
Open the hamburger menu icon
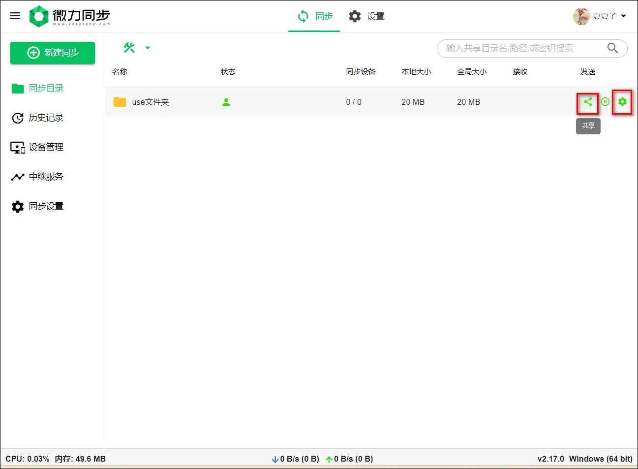coord(15,16)
